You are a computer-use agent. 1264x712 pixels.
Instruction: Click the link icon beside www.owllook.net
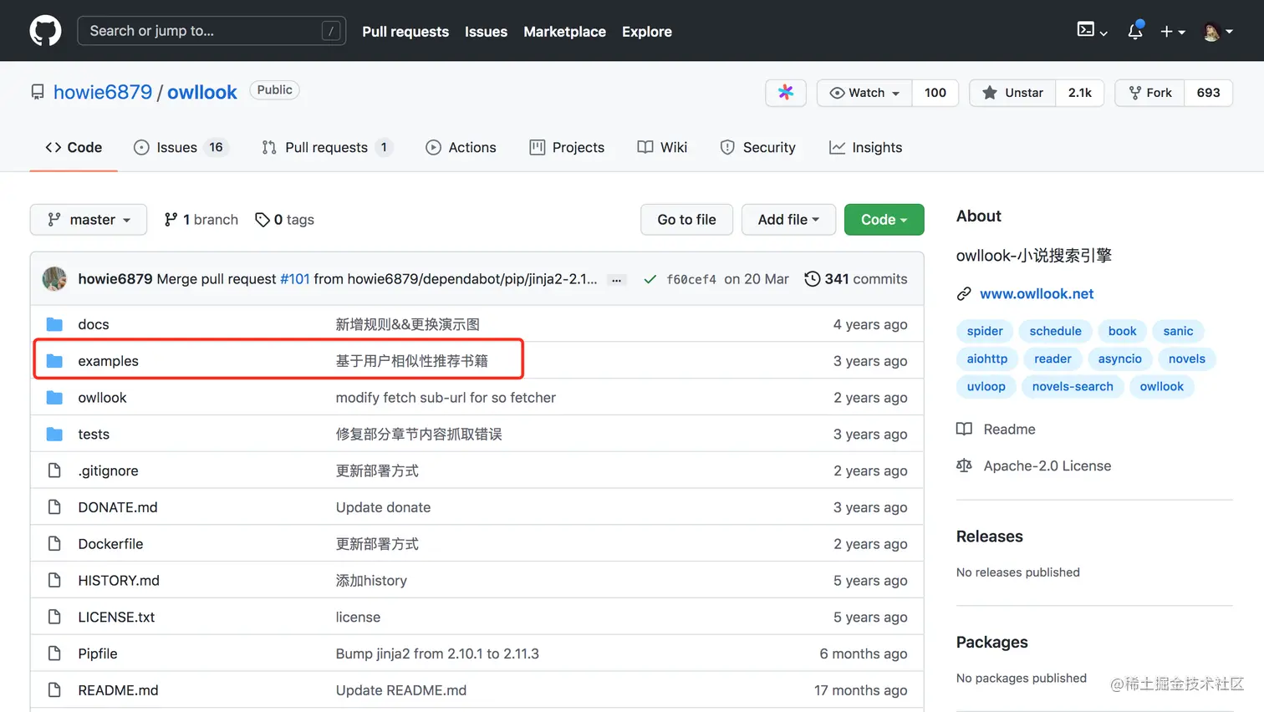964,294
